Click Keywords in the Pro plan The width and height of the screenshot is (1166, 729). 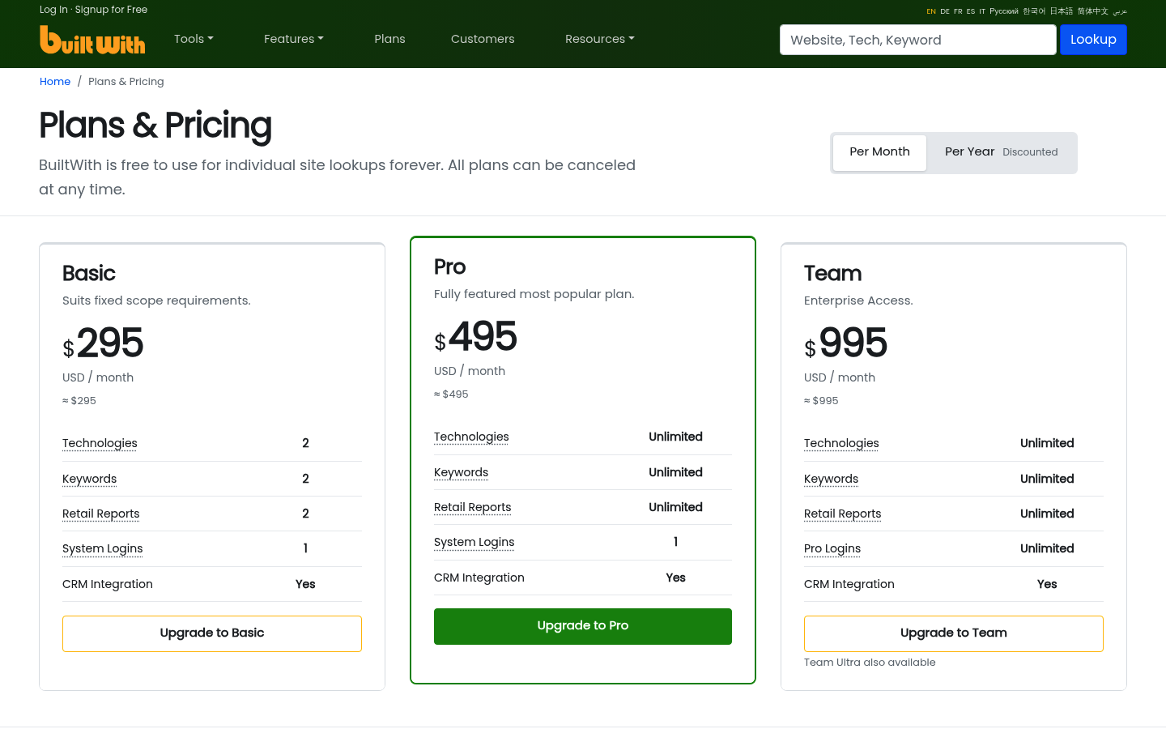(x=461, y=472)
